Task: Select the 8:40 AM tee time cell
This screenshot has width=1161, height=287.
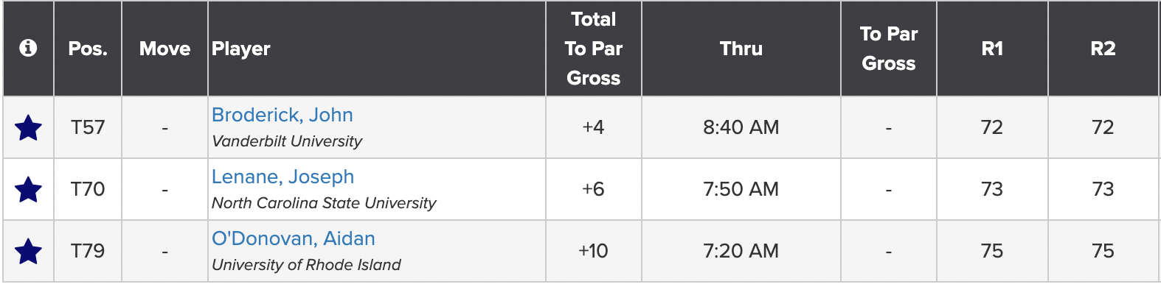Action: (x=741, y=127)
